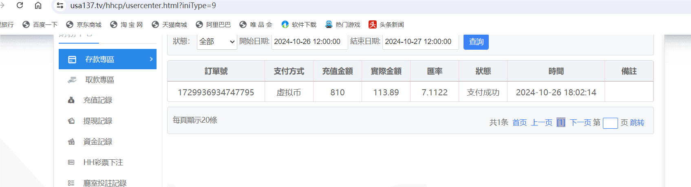Open the 狀態 dropdown showing 全部
The image size is (691, 187).
217,42
